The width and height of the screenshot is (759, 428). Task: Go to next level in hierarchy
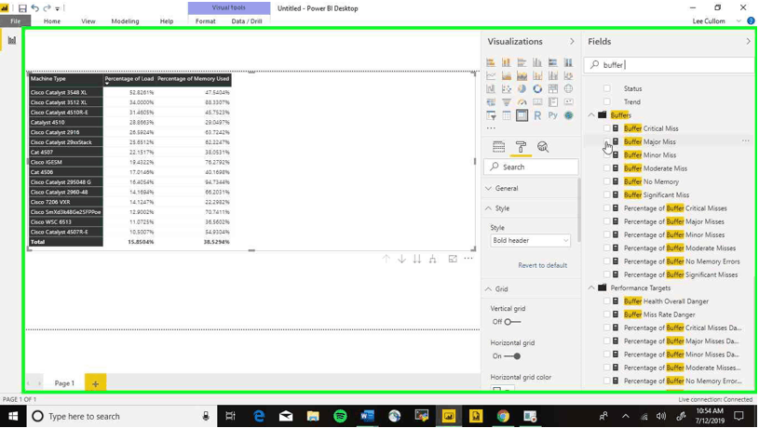tap(417, 260)
